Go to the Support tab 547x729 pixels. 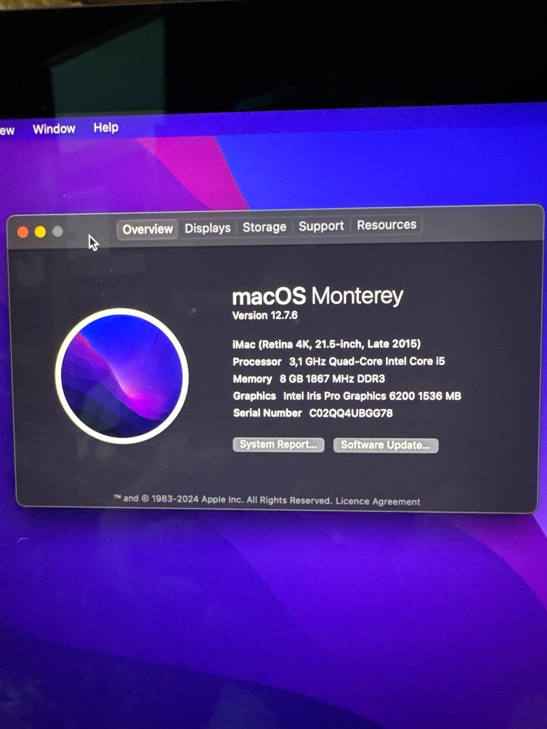coord(321,226)
